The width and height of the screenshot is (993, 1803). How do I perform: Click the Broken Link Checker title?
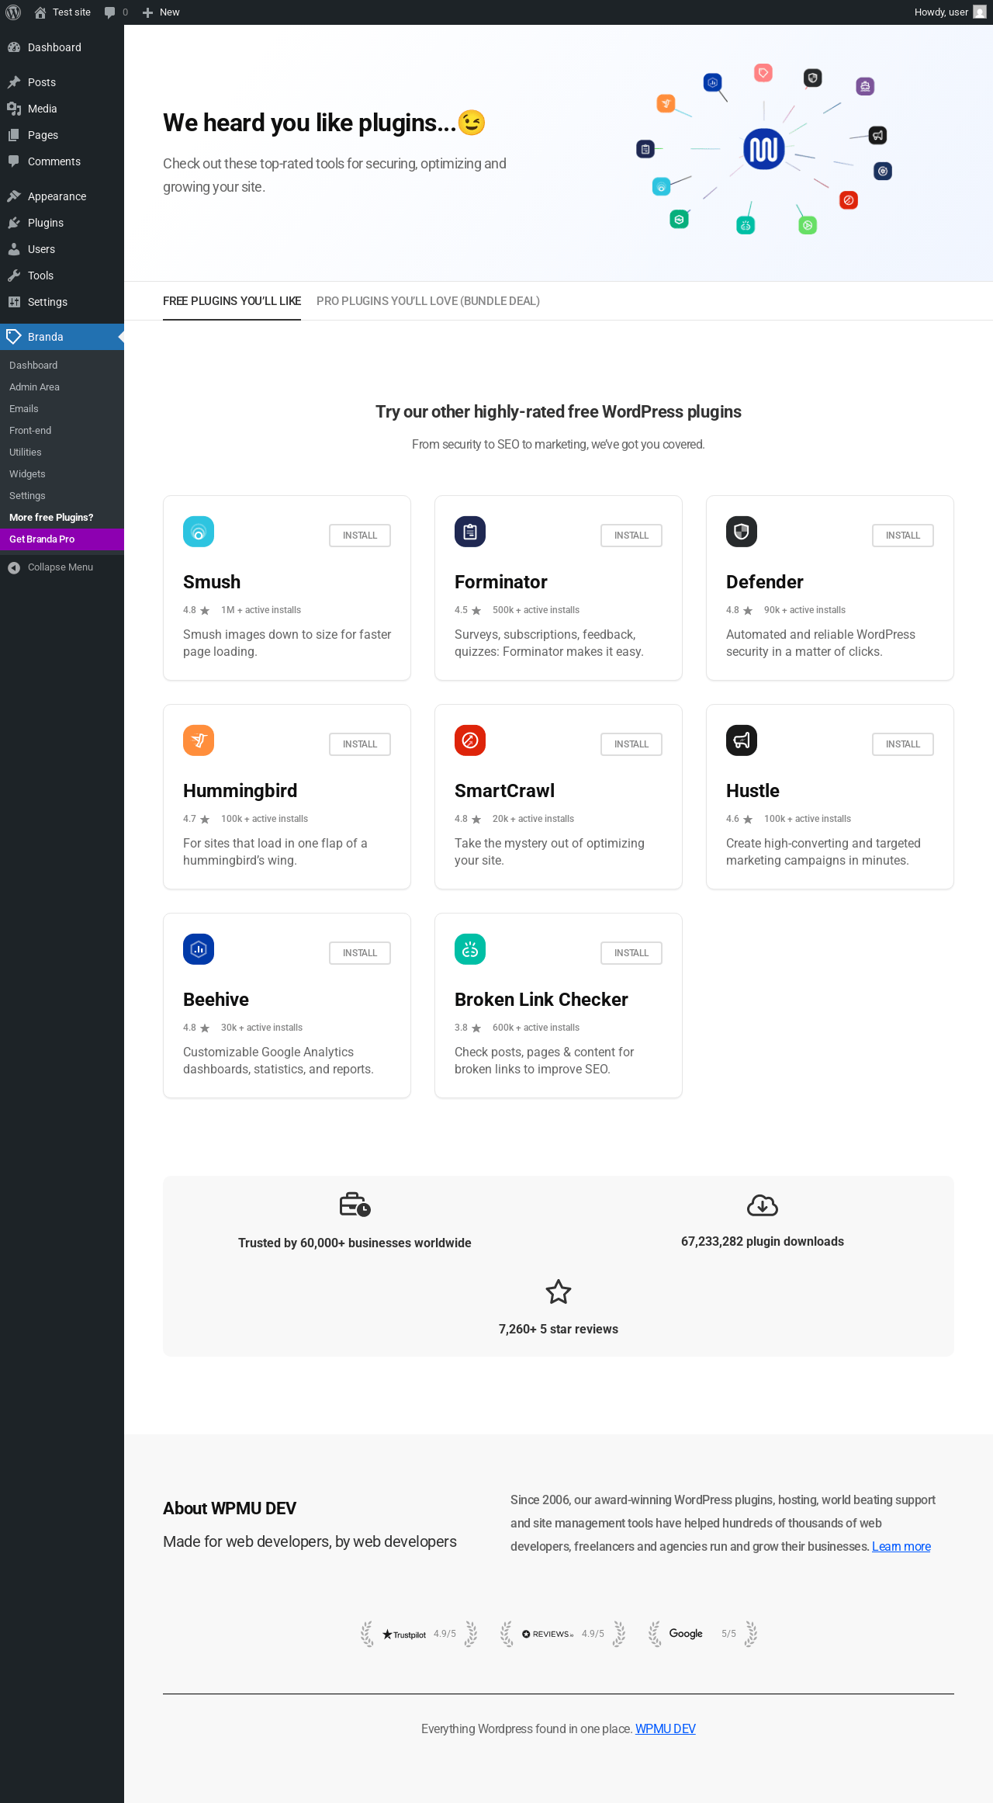(x=541, y=1000)
